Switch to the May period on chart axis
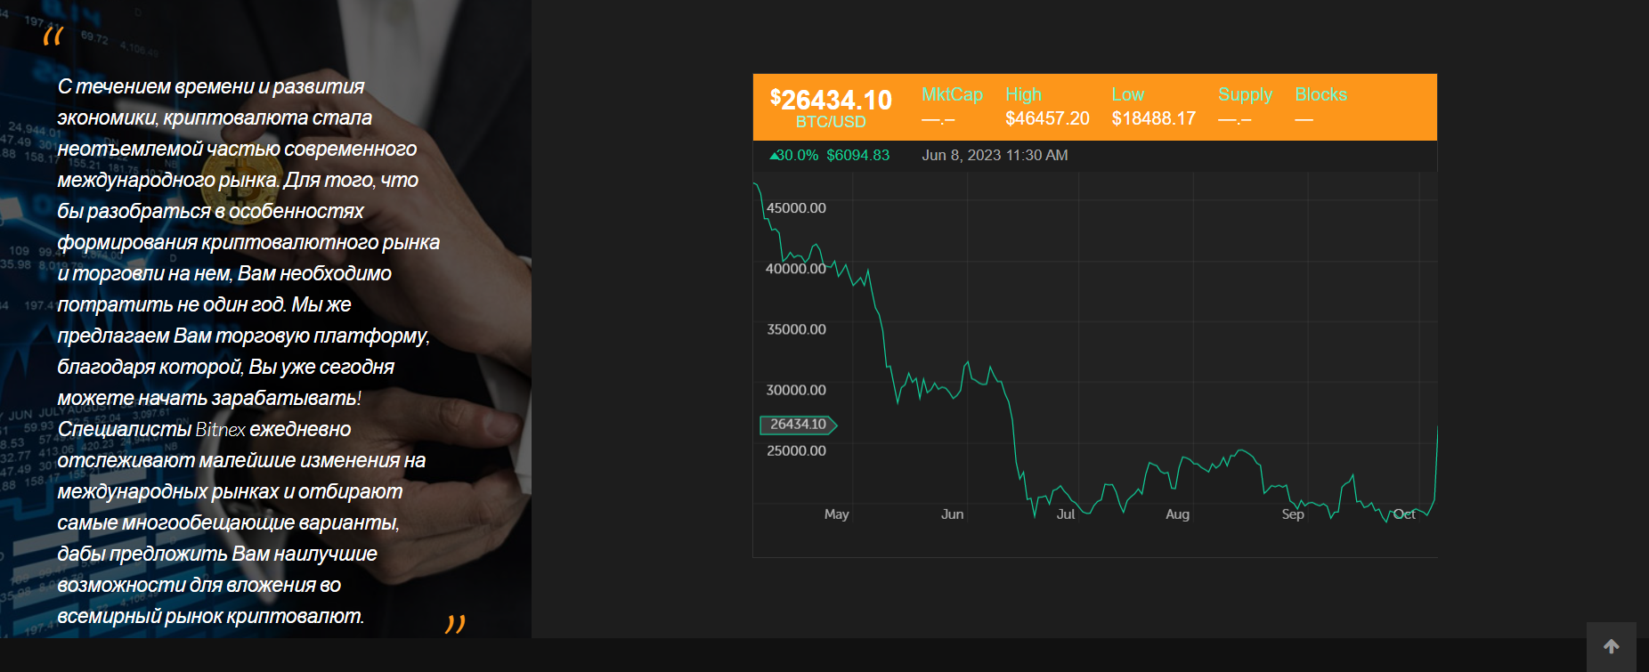 click(x=835, y=514)
